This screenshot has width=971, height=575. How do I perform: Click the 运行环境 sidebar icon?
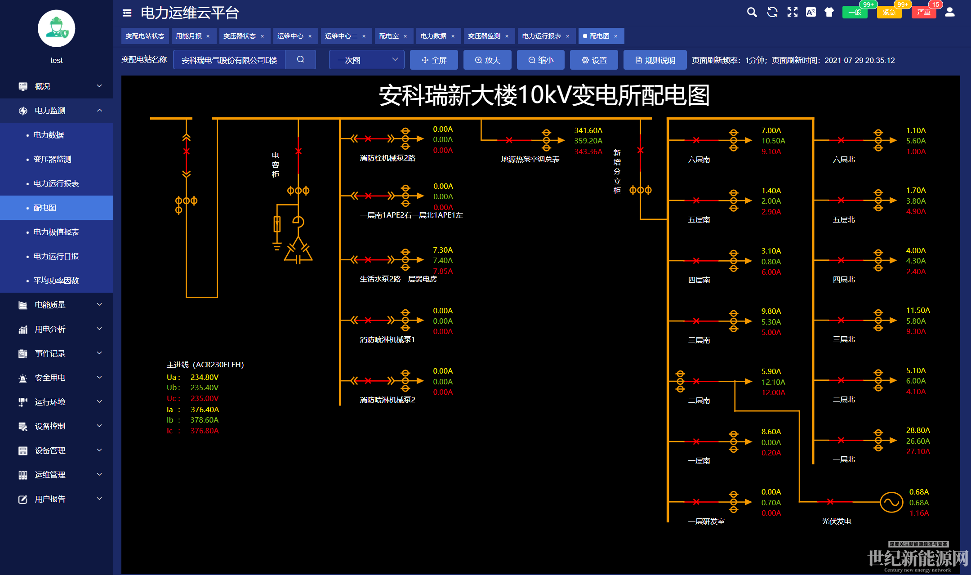click(23, 402)
